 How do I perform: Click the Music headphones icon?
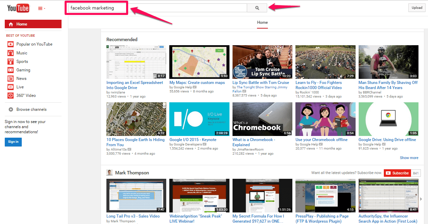pos(11,53)
